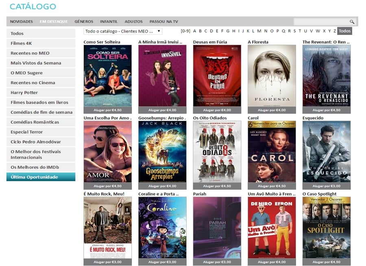Filter titles by letter S
Screen dimensions: 366x266
point(294,31)
